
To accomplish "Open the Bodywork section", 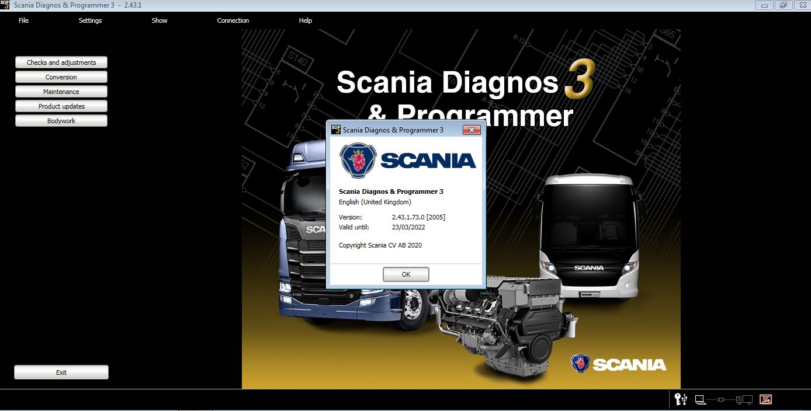I will (x=61, y=120).
